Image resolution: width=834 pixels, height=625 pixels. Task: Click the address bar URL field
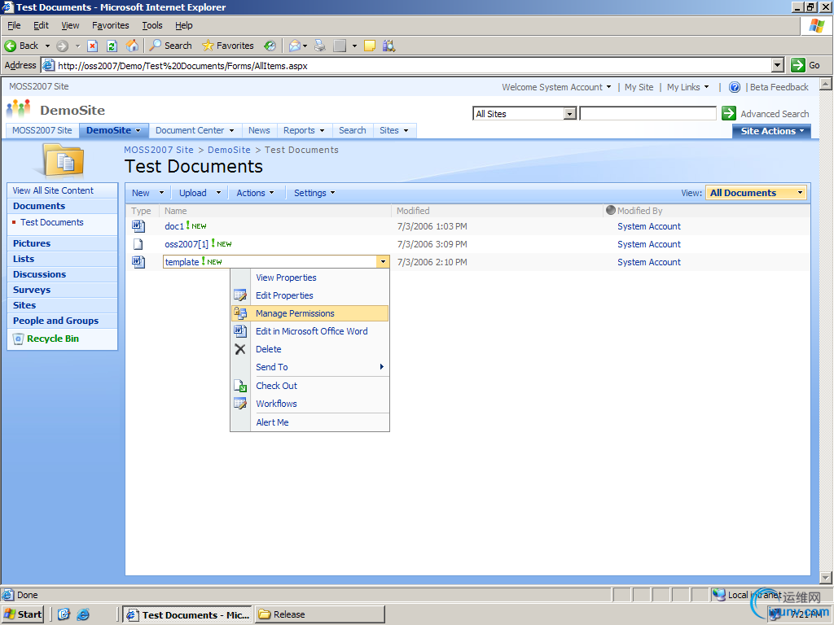407,65
